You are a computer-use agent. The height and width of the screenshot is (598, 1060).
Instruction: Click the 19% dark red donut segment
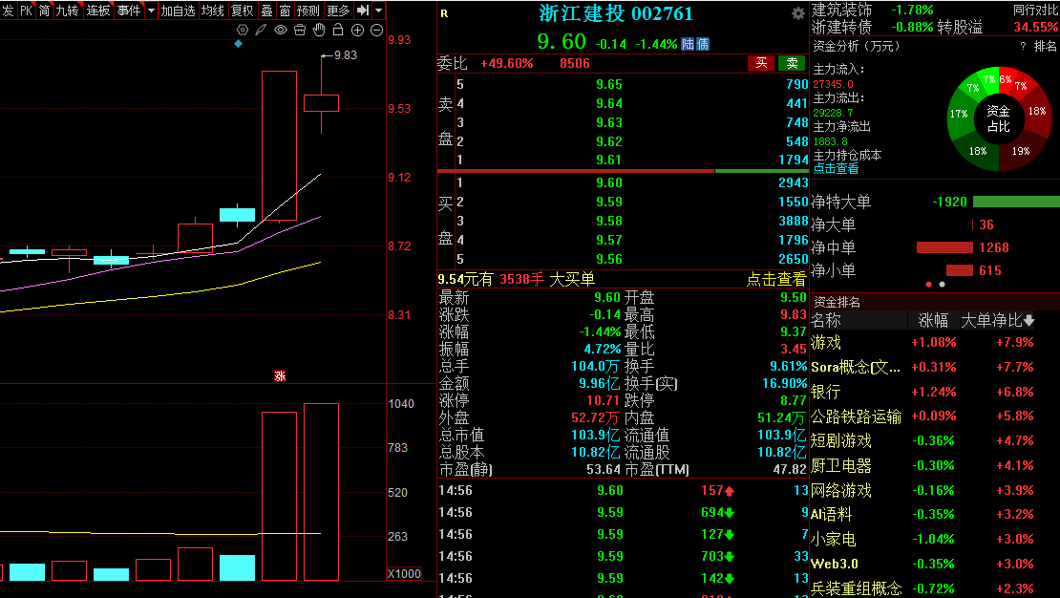(x=1020, y=150)
